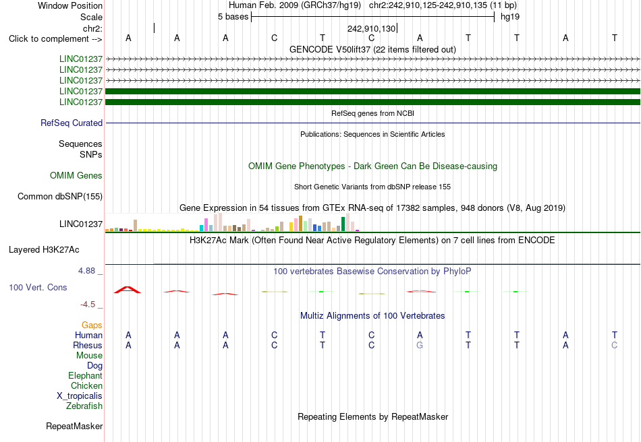Click the RepeatMasker track label
The image size is (641, 442).
74,426
